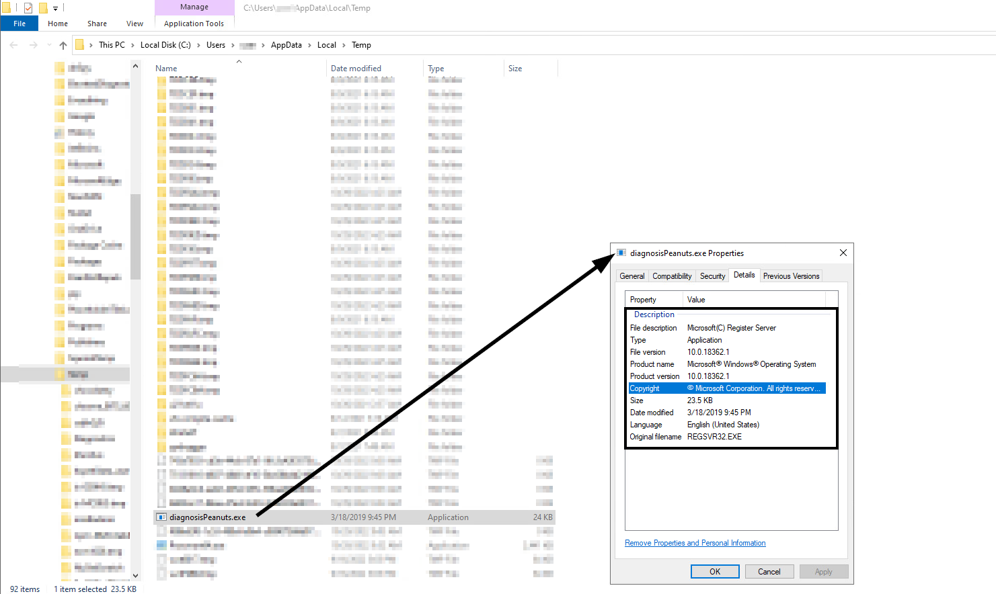996x594 pixels.
Task: Switch to the View ribbon tab
Action: (135, 24)
